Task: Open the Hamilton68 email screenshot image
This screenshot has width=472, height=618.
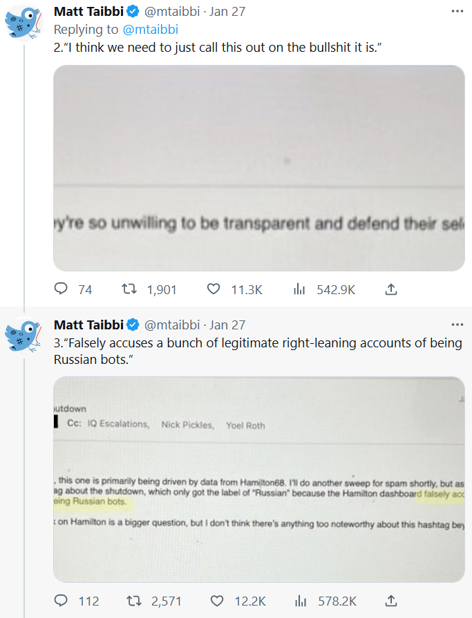Action: 258,479
